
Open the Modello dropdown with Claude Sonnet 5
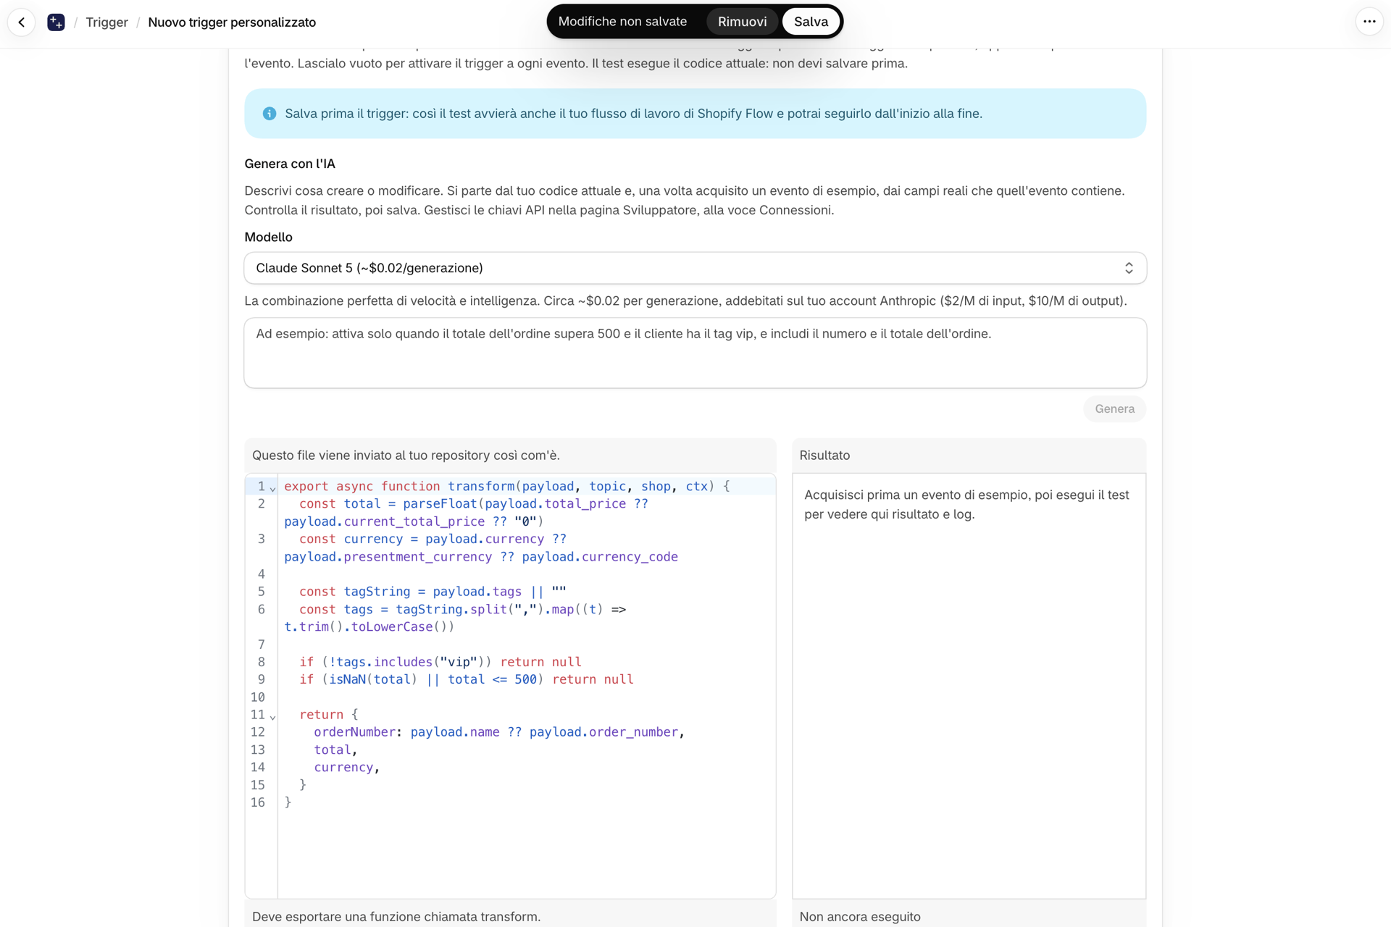[695, 268]
